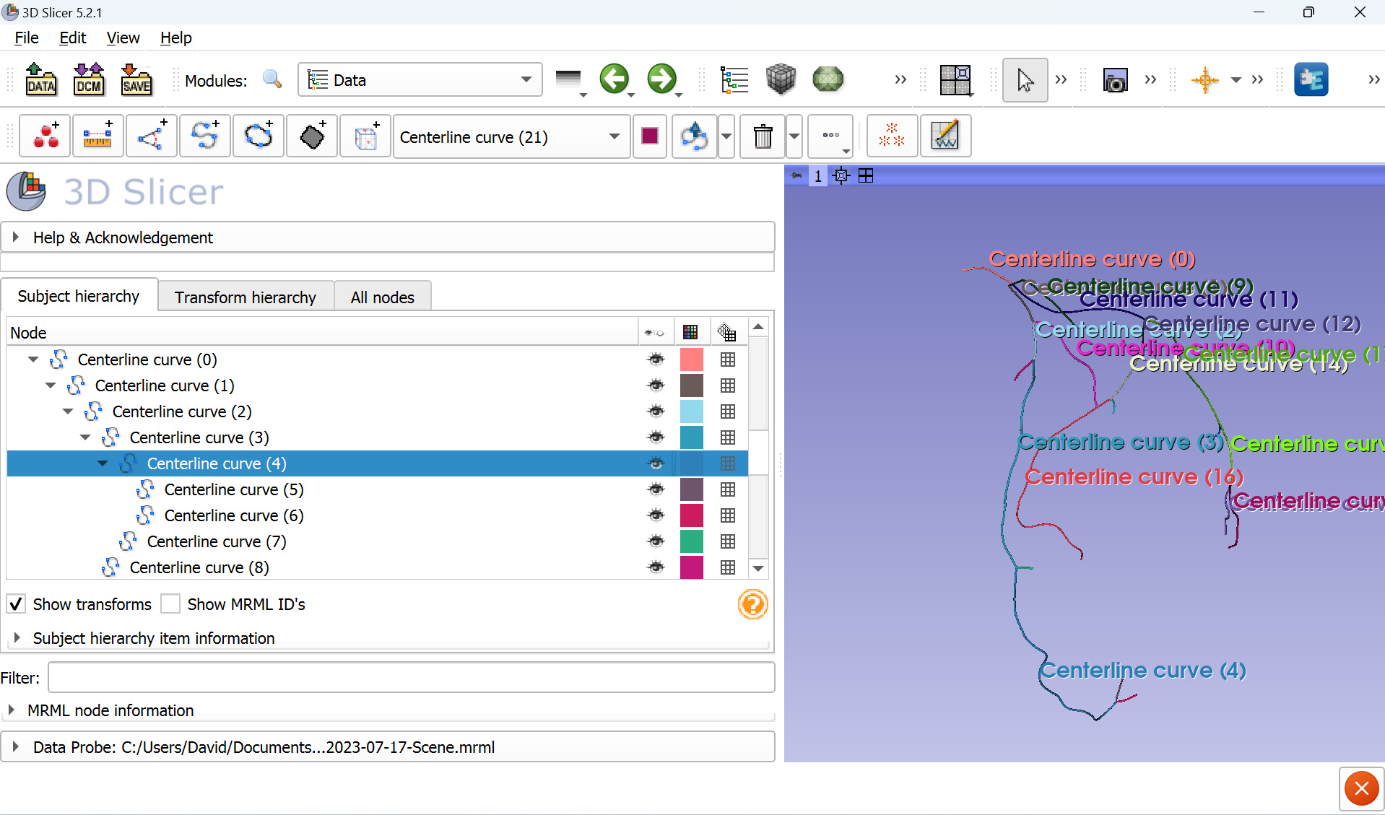This screenshot has height=815, width=1385.
Task: Enable the Show MRML ID's checkbox
Action: tap(170, 603)
